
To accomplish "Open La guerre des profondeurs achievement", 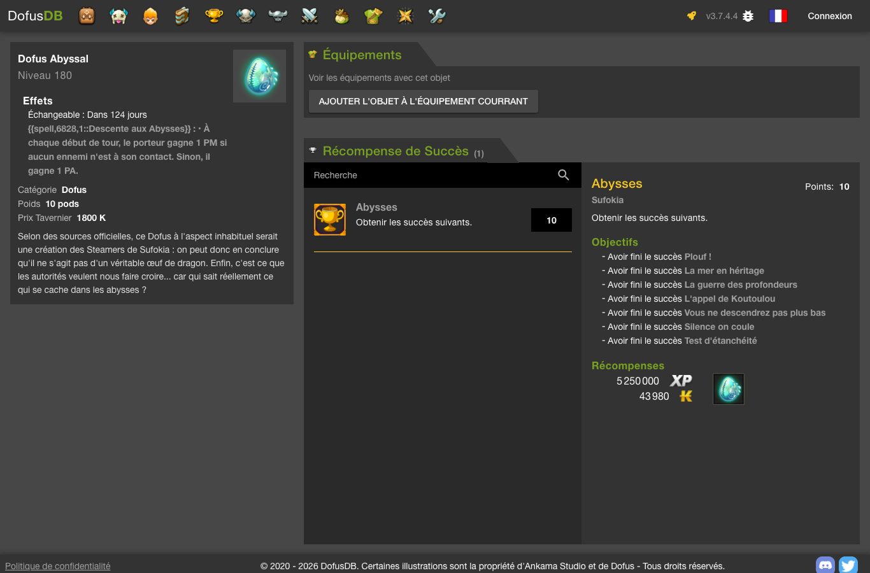I will pos(741,285).
